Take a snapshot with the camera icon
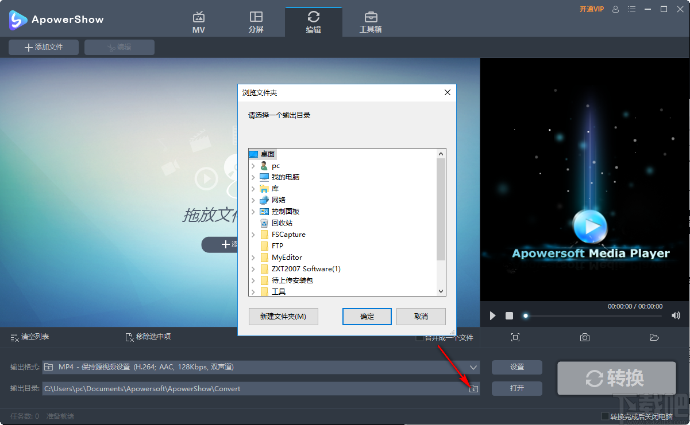Screen dimensions: 690x425 (584, 337)
